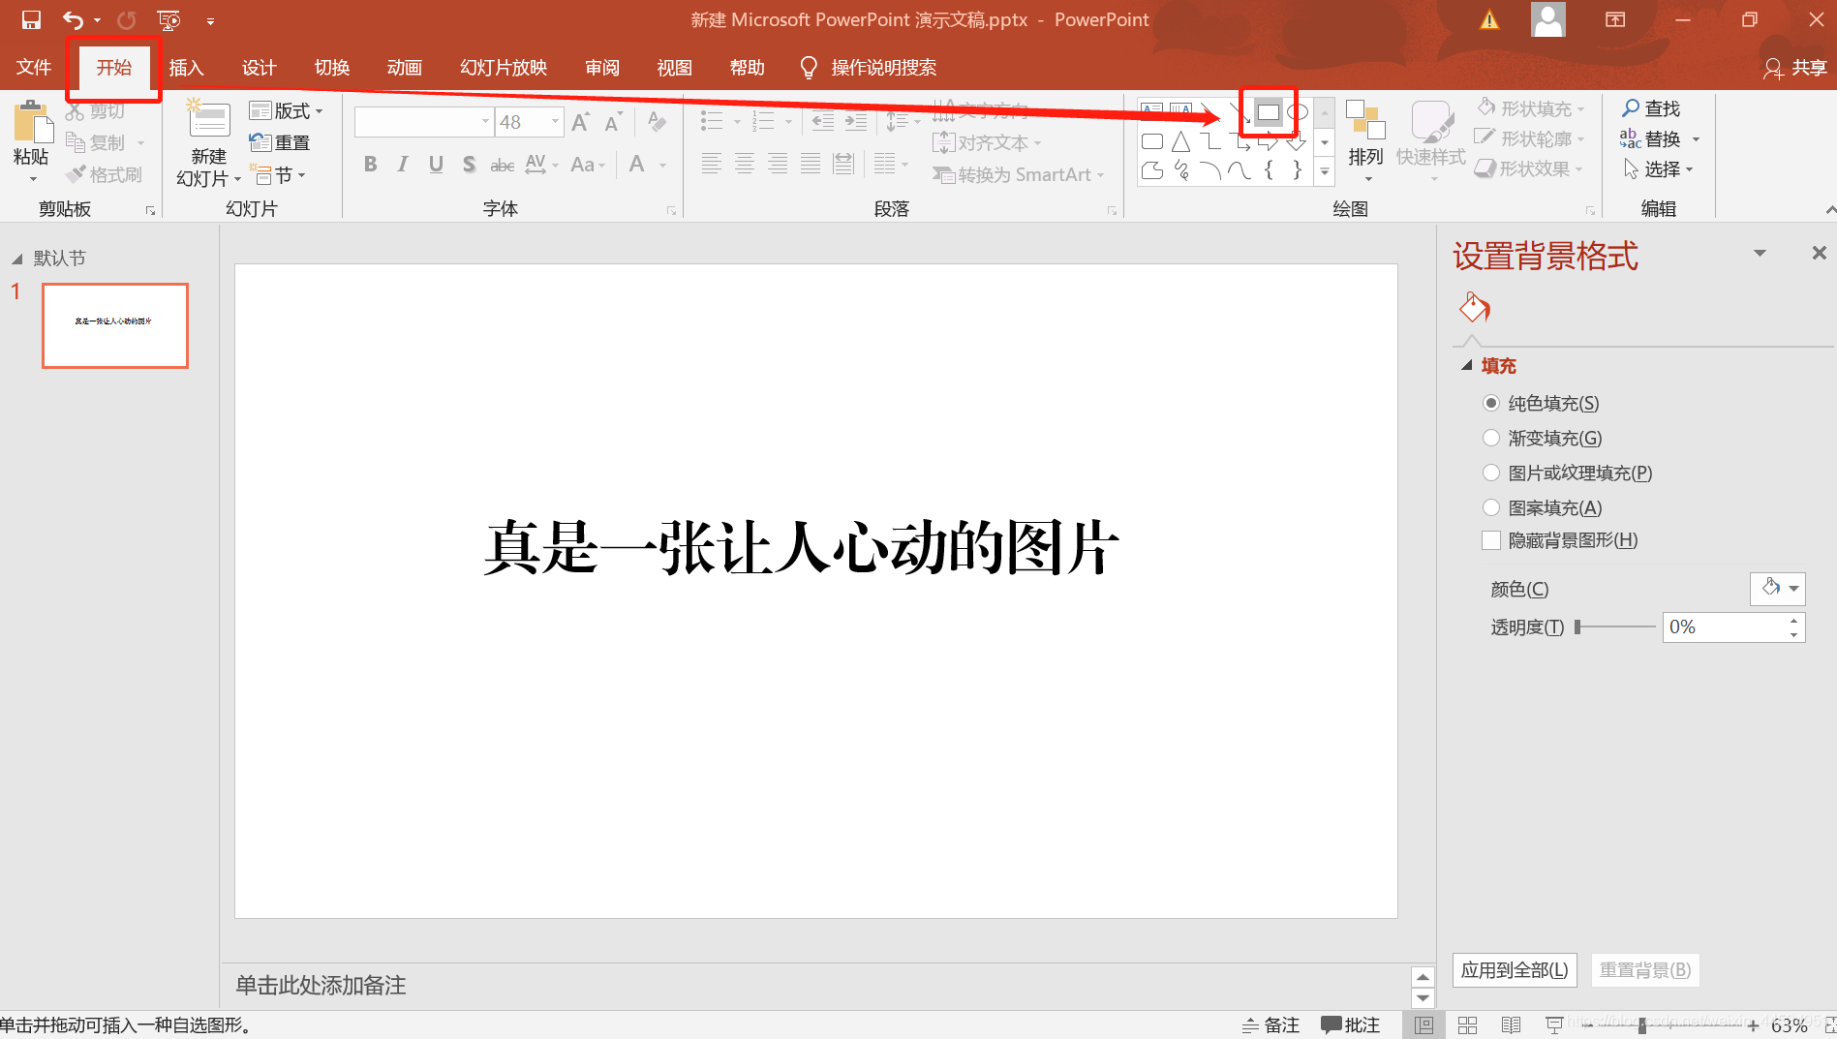The image size is (1837, 1039).
Task: Open the font name dropdown
Action: tap(486, 122)
